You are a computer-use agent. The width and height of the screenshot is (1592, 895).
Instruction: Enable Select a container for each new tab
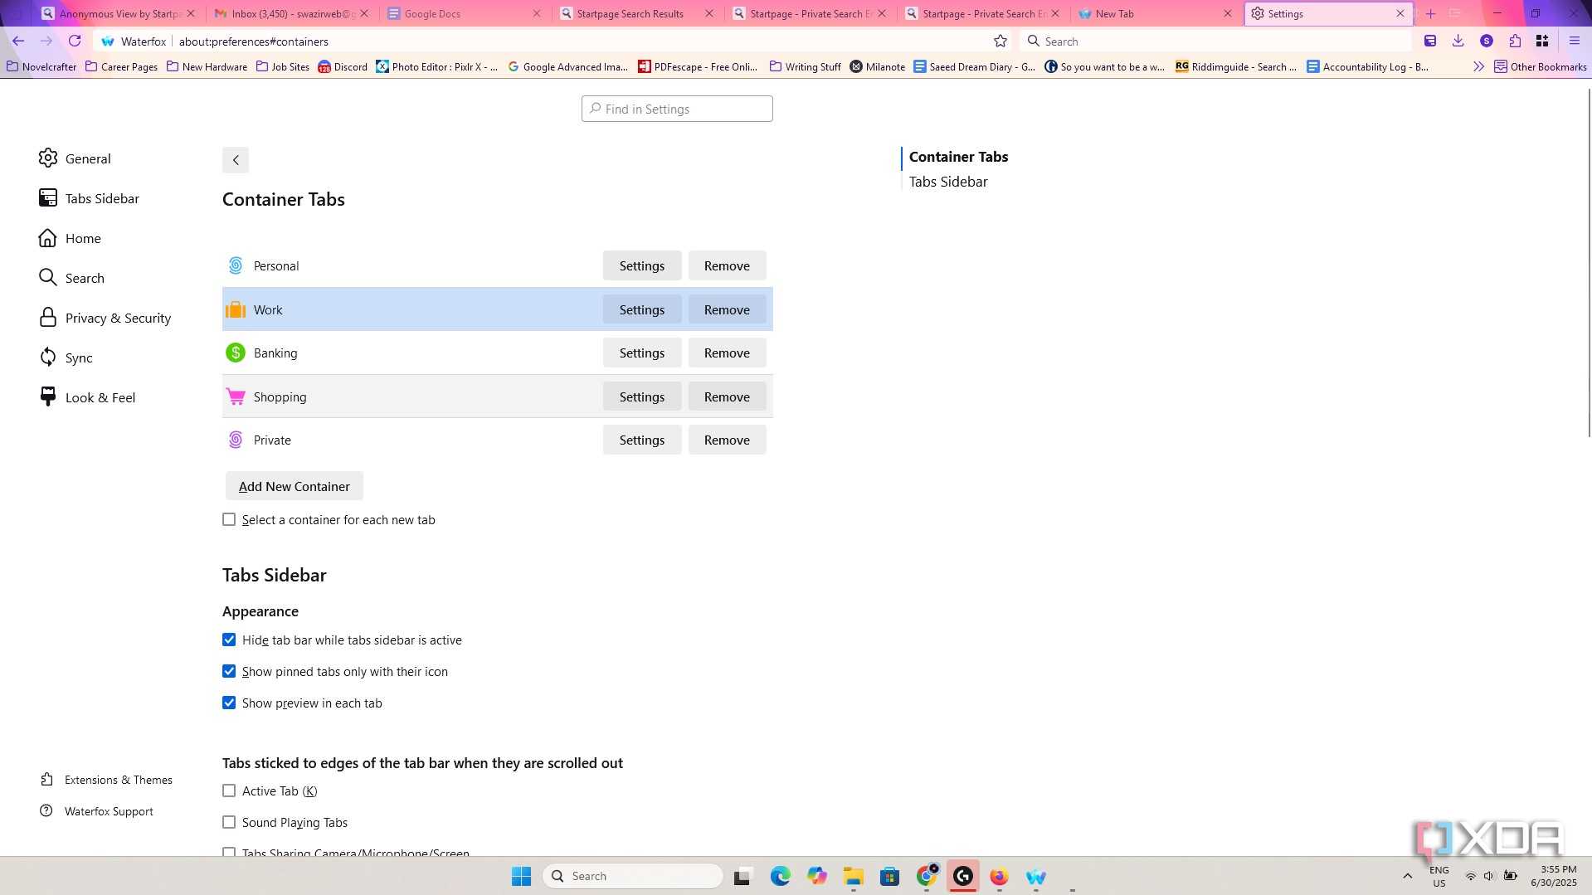coord(229,519)
